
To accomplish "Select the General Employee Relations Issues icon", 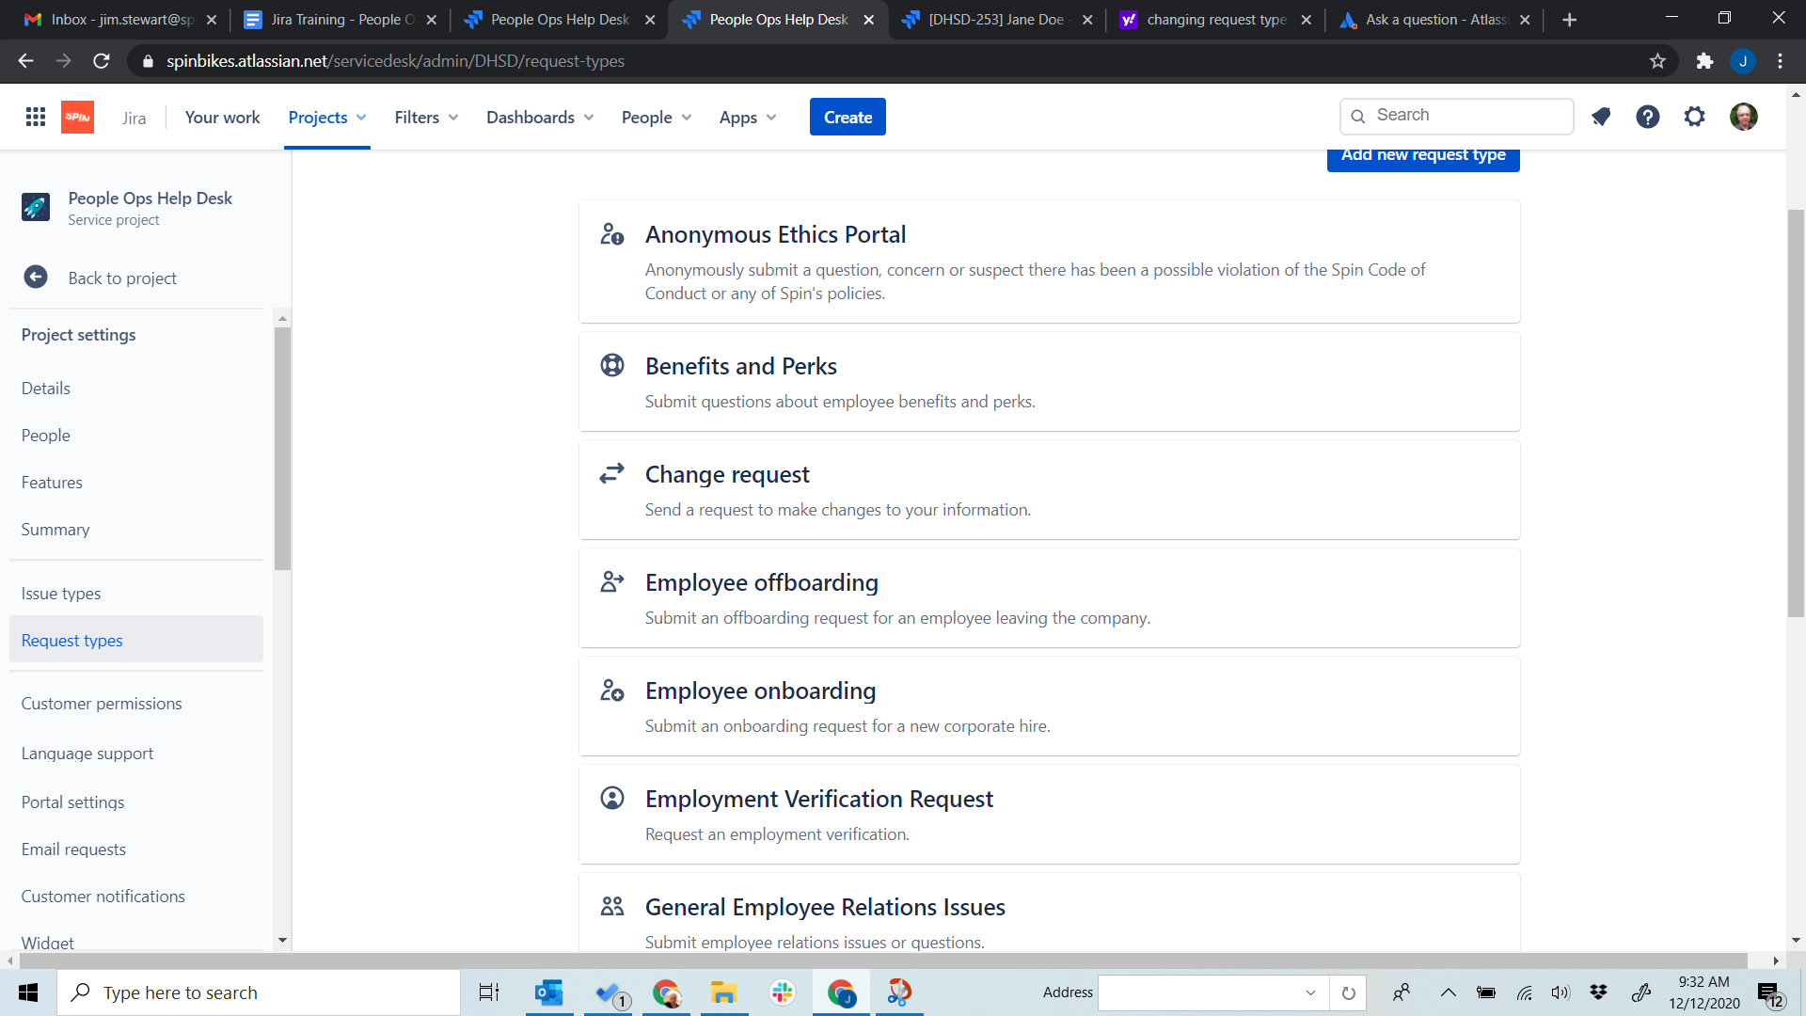I will [x=612, y=906].
